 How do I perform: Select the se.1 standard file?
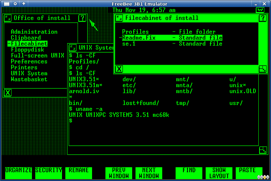172,43
